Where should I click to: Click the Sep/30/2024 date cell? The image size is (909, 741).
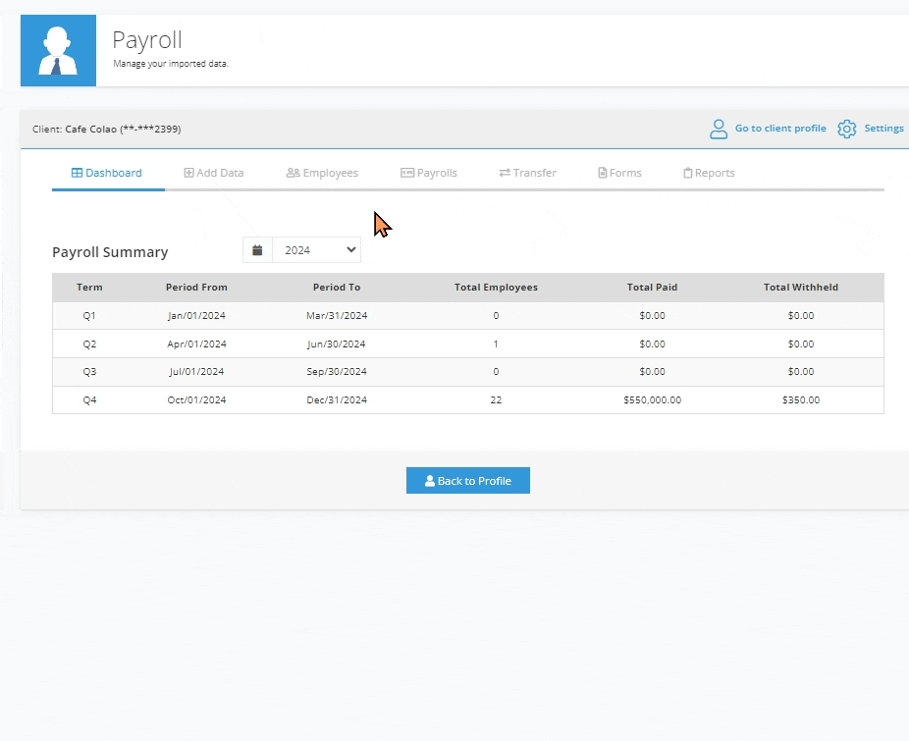(337, 371)
